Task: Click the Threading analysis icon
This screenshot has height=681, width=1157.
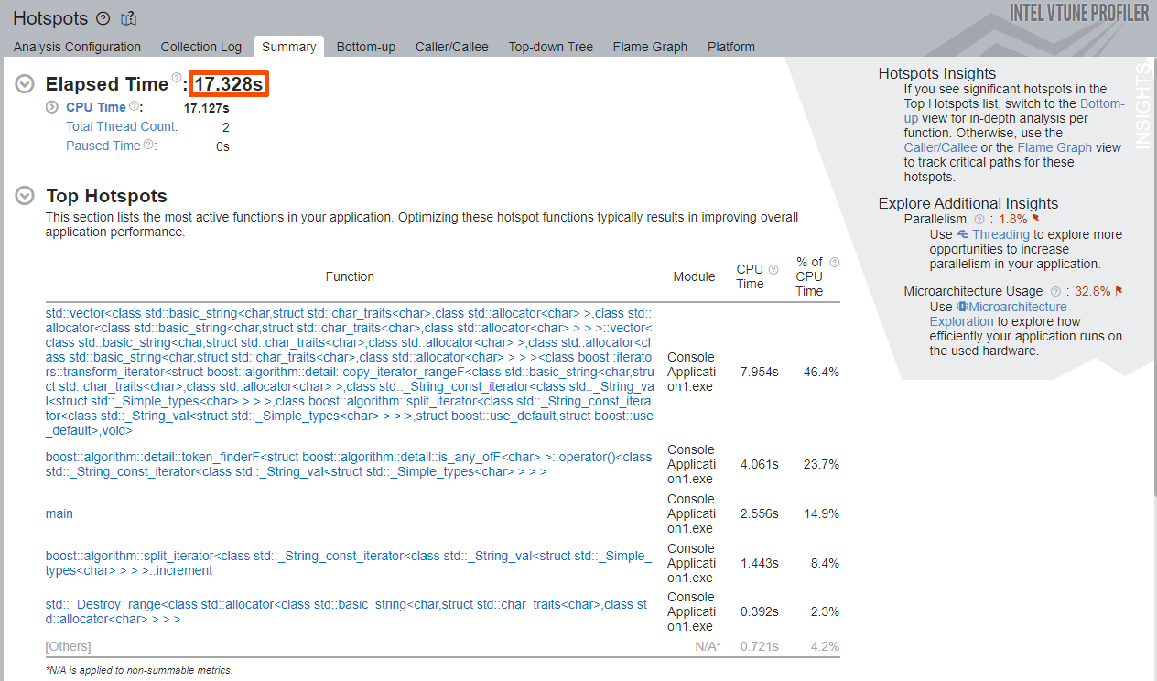Action: [x=962, y=234]
